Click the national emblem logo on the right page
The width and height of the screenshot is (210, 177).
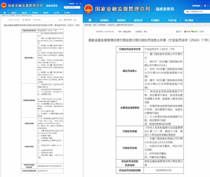click(x=88, y=9)
